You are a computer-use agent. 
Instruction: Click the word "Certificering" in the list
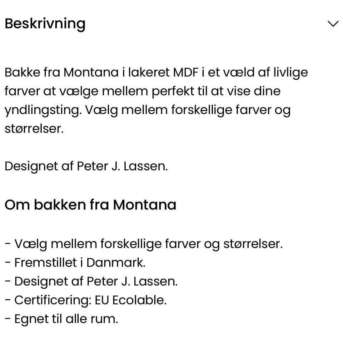click(x=53, y=300)
